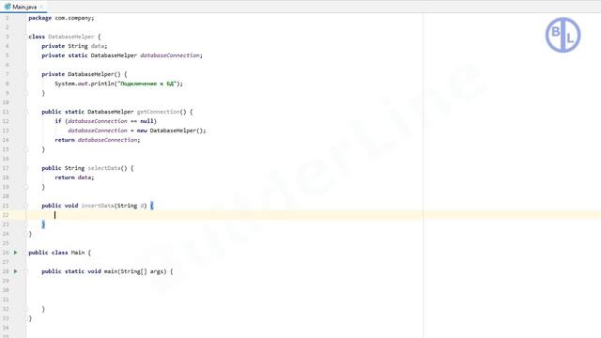Click 'String[] args' in main signature
The width and height of the screenshot is (601, 338).
(143, 271)
